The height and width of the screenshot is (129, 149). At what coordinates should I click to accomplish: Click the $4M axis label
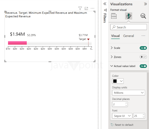click(x=84, y=49)
